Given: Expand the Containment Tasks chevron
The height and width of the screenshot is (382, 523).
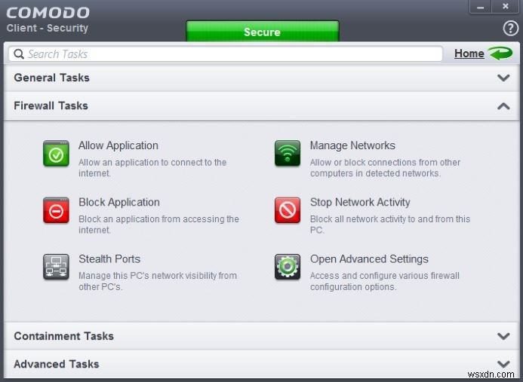Looking at the screenshot, I should (x=503, y=336).
